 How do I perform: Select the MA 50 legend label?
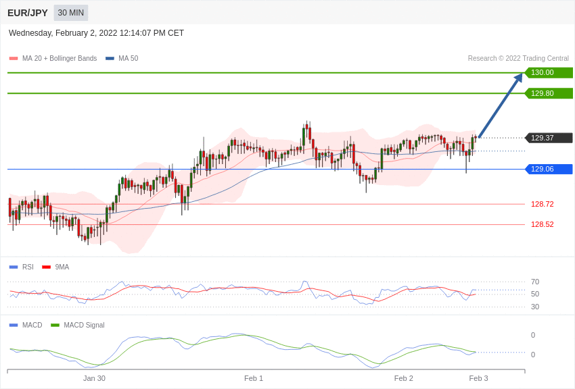click(129, 59)
